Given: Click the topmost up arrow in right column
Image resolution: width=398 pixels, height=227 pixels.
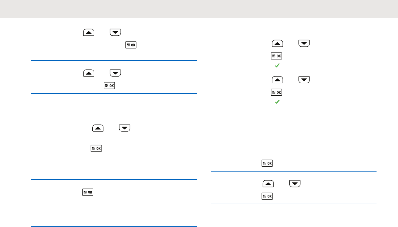Looking at the screenshot, I should (277, 43).
